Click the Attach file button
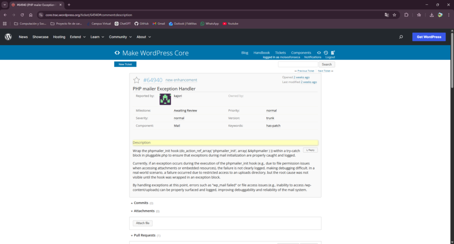454x244 pixels. (x=143, y=223)
